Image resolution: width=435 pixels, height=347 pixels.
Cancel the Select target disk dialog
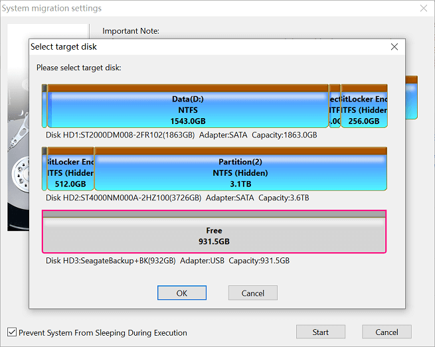click(252, 293)
